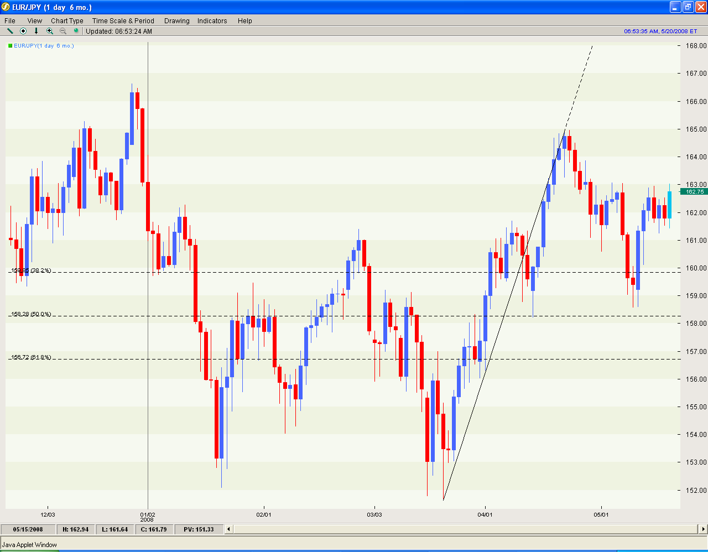
Task: Click the app logo in the title bar
Action: click(7, 7)
